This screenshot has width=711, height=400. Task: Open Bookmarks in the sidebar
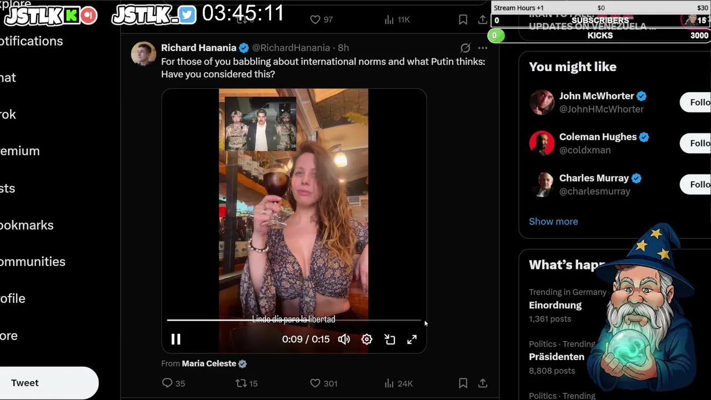point(27,225)
